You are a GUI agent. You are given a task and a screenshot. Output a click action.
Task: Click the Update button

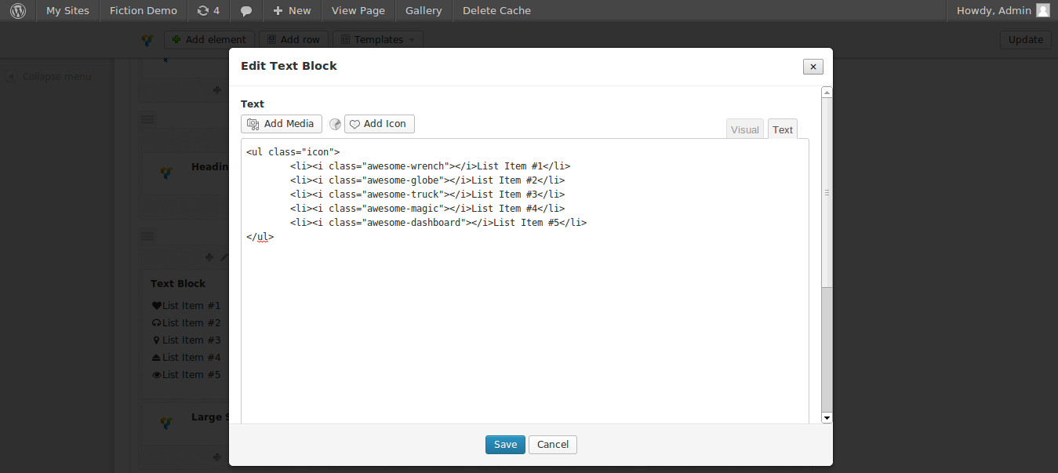coord(1026,40)
